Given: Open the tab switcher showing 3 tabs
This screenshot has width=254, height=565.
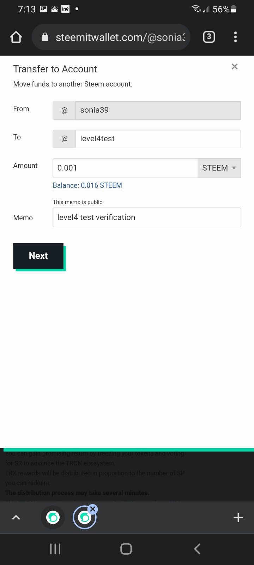Looking at the screenshot, I should pyautogui.click(x=209, y=37).
